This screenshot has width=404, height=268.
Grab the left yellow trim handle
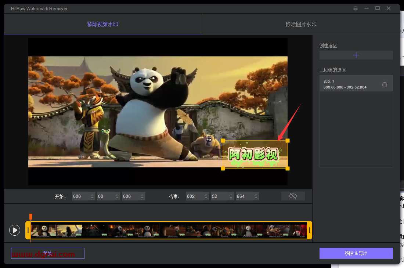pyautogui.click(x=28, y=230)
